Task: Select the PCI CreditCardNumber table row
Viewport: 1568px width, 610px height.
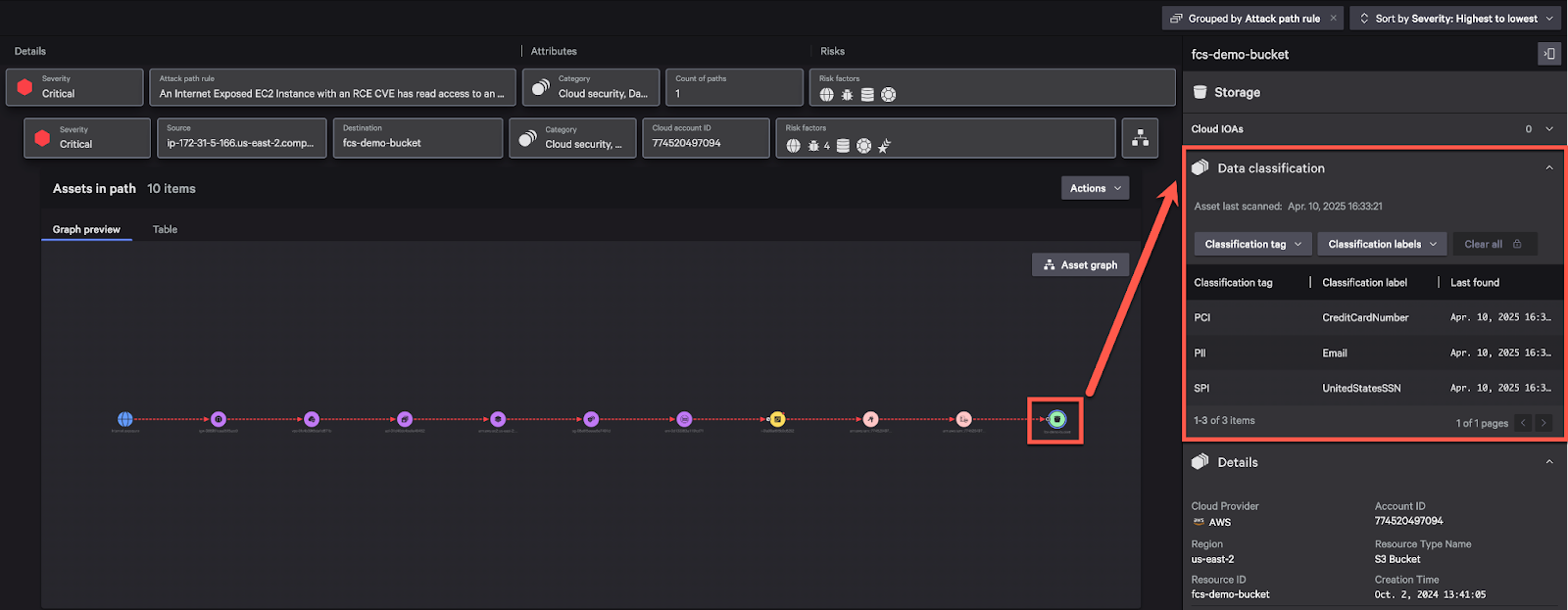Action: pos(1372,317)
